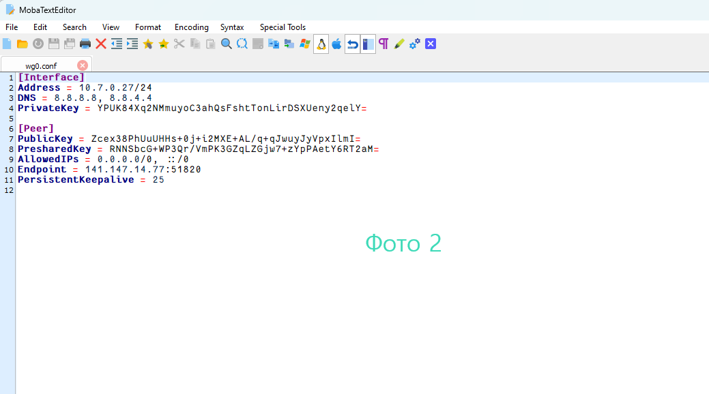
Task: Select the Apple Mac format icon
Action: point(336,44)
